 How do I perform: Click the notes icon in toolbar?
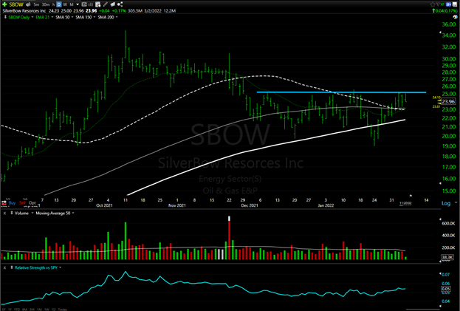coord(113,4)
